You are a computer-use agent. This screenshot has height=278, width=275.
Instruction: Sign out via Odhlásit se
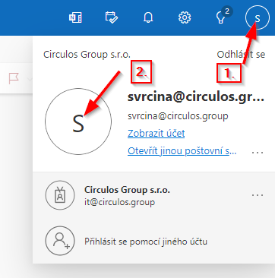[x=241, y=55]
